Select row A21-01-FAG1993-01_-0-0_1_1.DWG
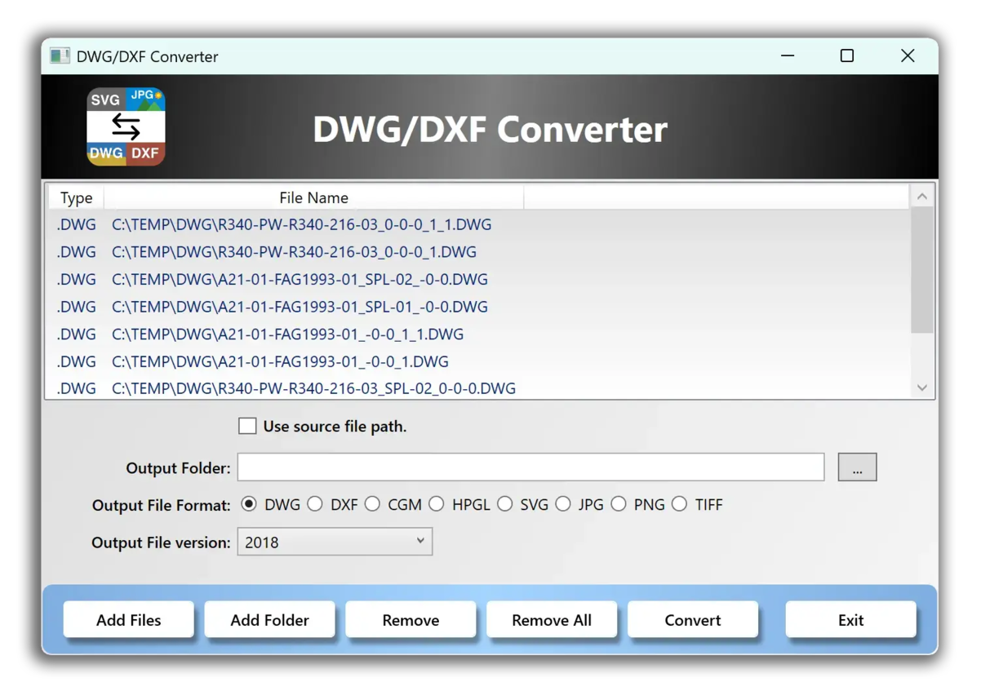 [x=478, y=334]
